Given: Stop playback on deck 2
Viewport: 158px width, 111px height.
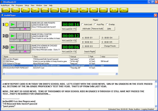Looking at the screenshot, I should (20, 36).
